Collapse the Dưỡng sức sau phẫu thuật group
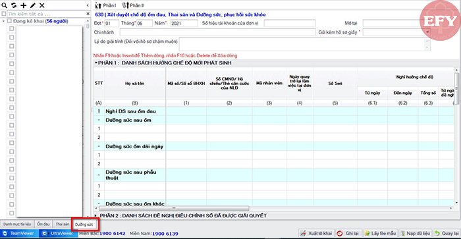The image size is (461, 239). tap(99, 175)
